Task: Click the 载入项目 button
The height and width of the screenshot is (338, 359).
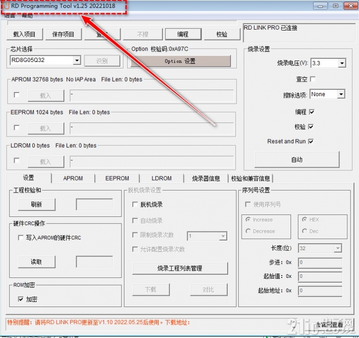Action: click(x=24, y=34)
